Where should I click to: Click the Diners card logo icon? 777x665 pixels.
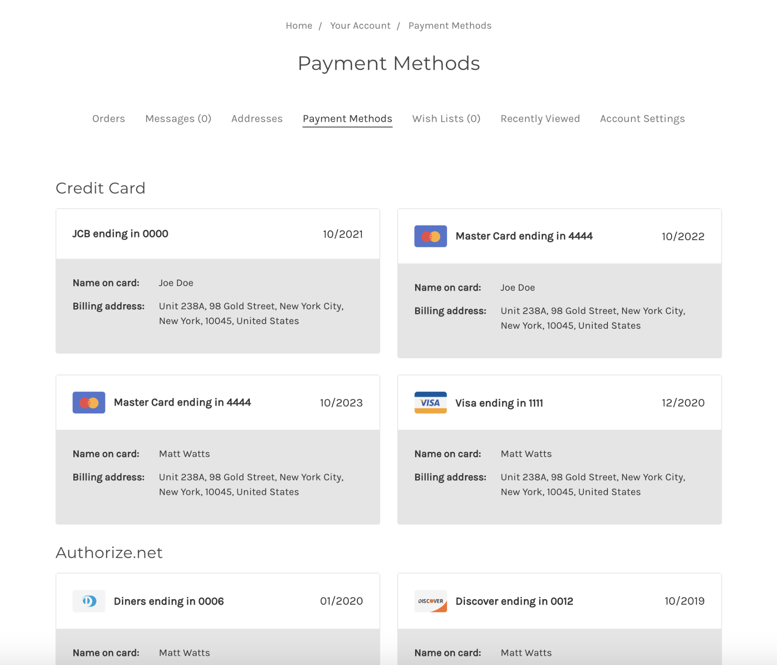[89, 601]
